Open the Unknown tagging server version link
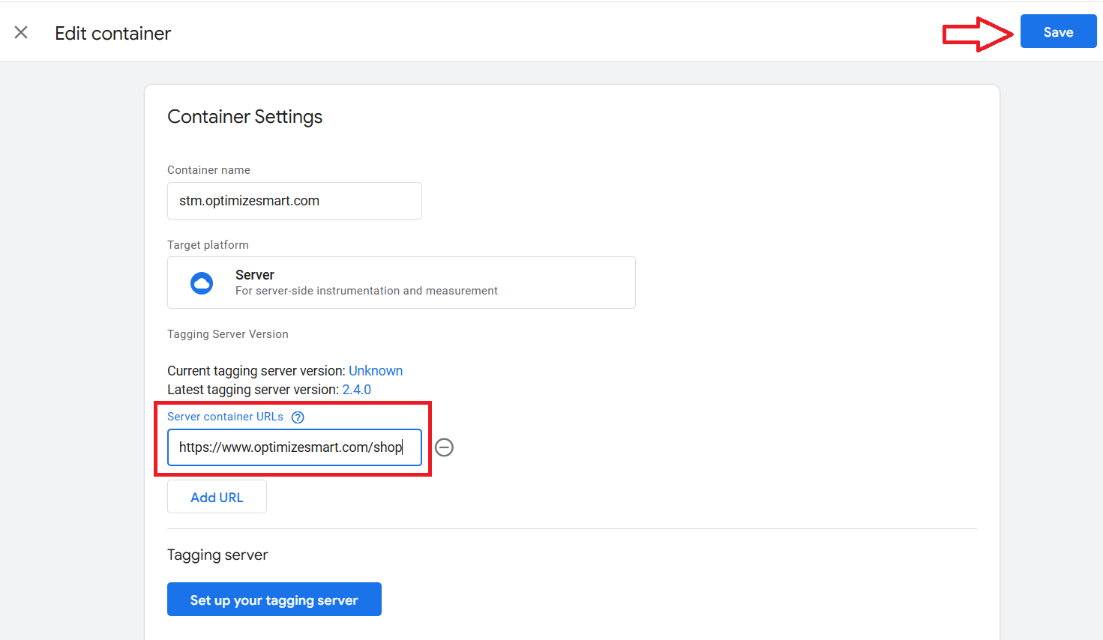The height and width of the screenshot is (640, 1103). [375, 371]
